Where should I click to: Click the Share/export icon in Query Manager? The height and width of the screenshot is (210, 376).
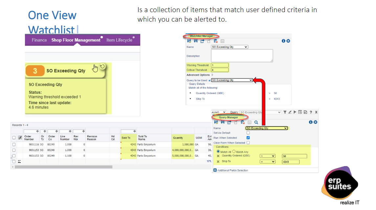pyautogui.click(x=229, y=122)
